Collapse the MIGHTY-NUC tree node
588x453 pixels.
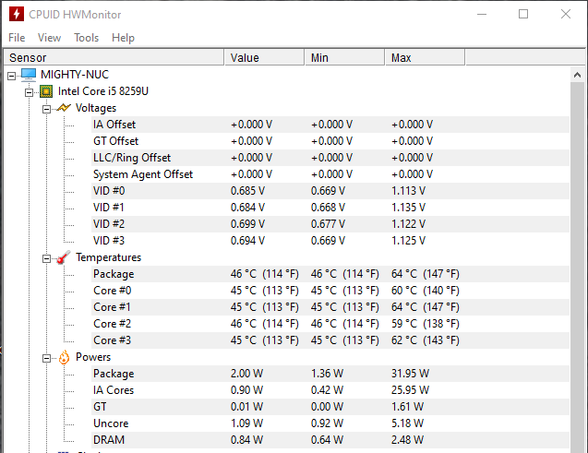pyautogui.click(x=12, y=76)
